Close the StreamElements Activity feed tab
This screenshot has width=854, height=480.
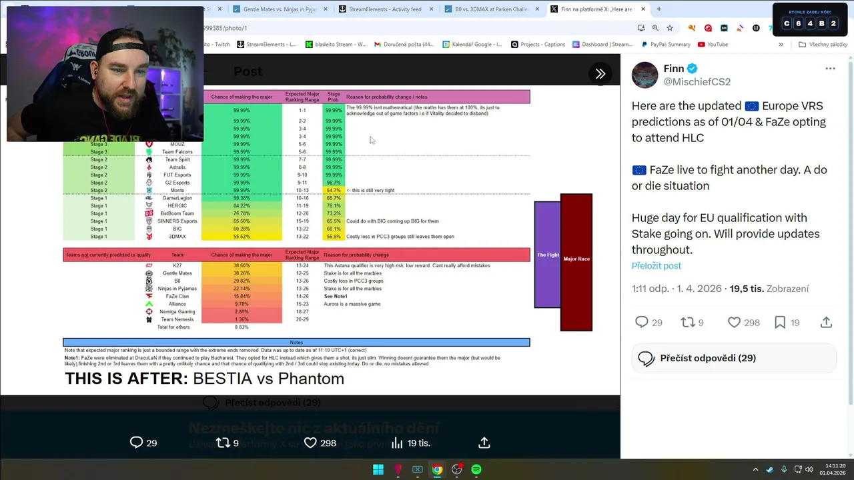click(432, 9)
